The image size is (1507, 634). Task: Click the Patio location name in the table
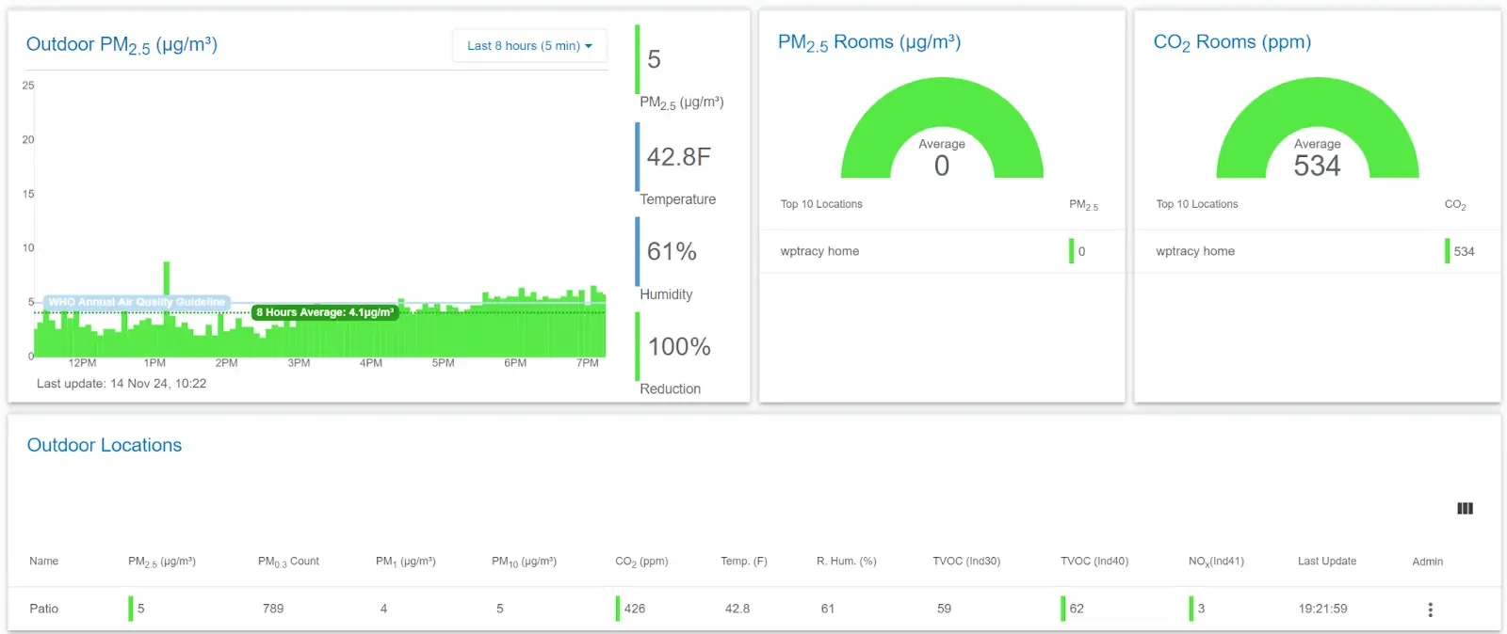pyautogui.click(x=44, y=609)
